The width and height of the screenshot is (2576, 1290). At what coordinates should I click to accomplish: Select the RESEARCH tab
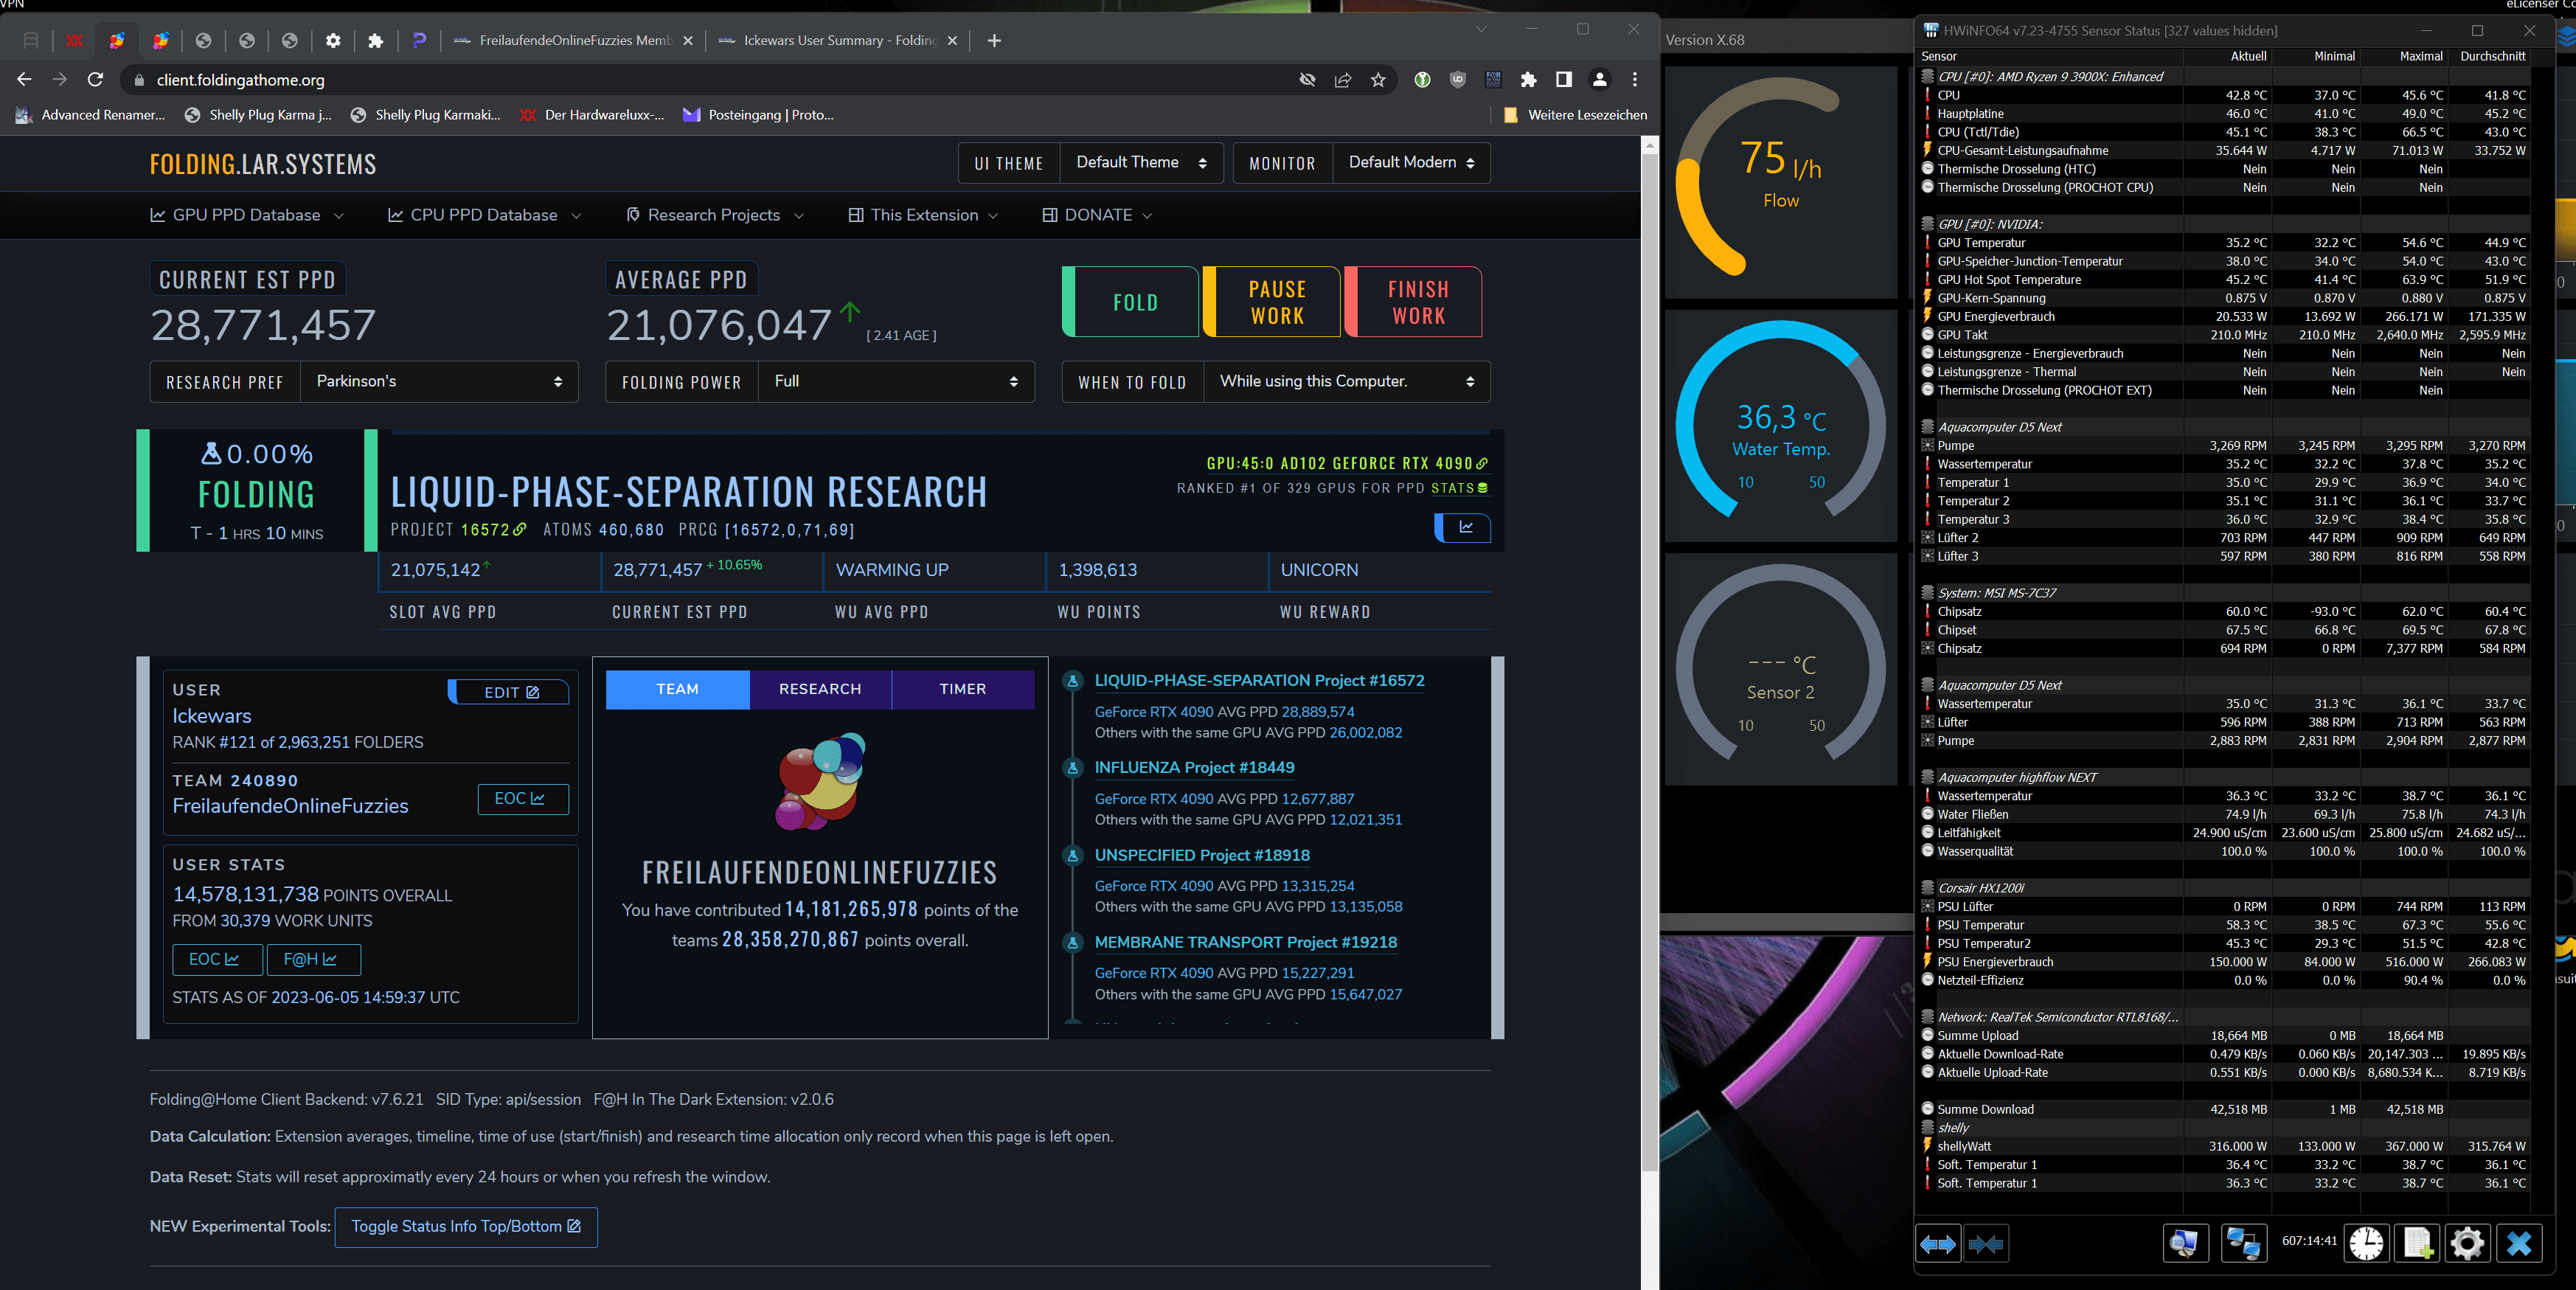tap(820, 689)
